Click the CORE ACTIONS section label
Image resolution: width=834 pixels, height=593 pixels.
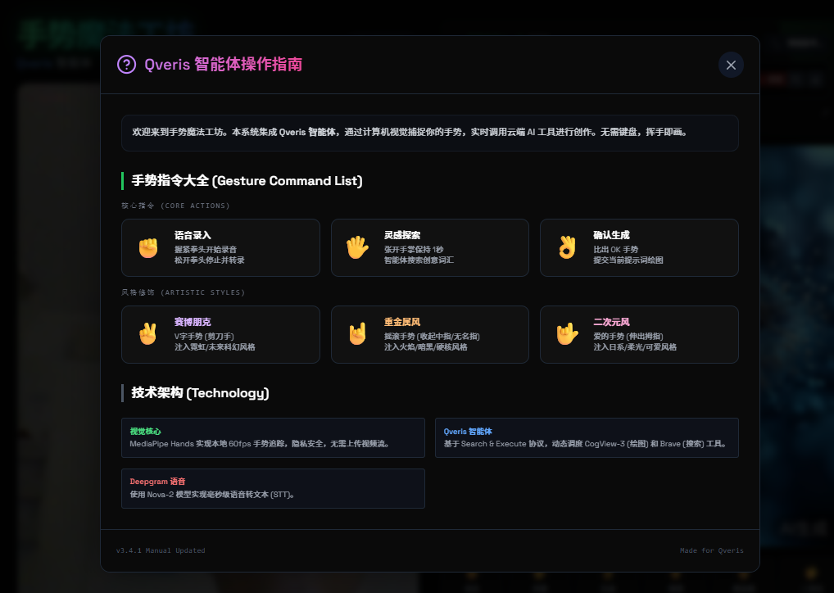pos(175,206)
